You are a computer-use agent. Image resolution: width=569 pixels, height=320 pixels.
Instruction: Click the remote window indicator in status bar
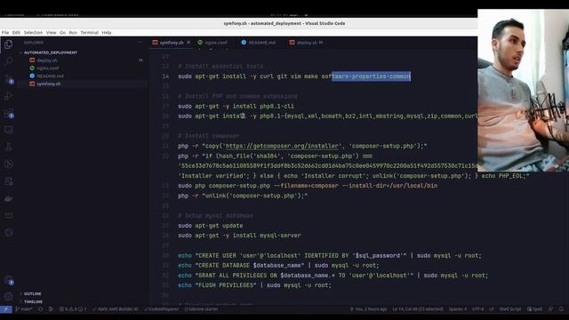coord(6,309)
